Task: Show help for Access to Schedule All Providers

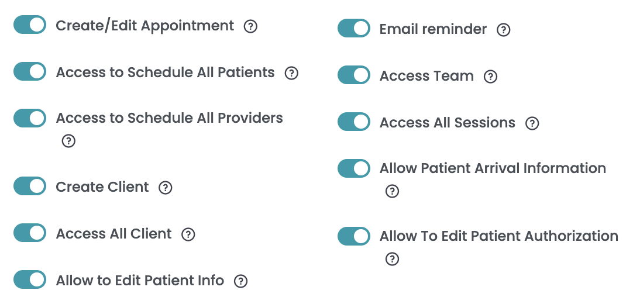Action: coord(68,141)
